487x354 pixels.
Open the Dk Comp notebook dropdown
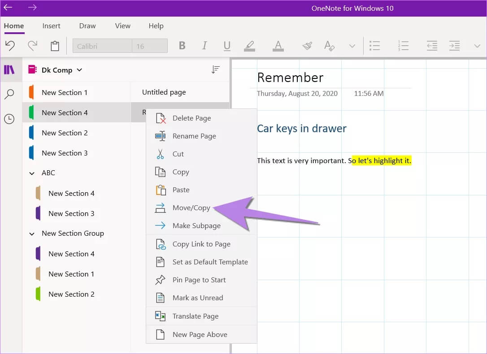coord(80,70)
